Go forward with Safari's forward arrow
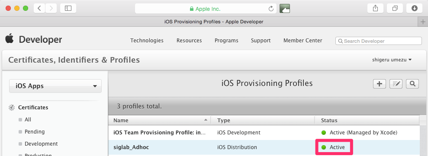Image resolution: width=428 pixels, height=156 pixels. coord(51,8)
